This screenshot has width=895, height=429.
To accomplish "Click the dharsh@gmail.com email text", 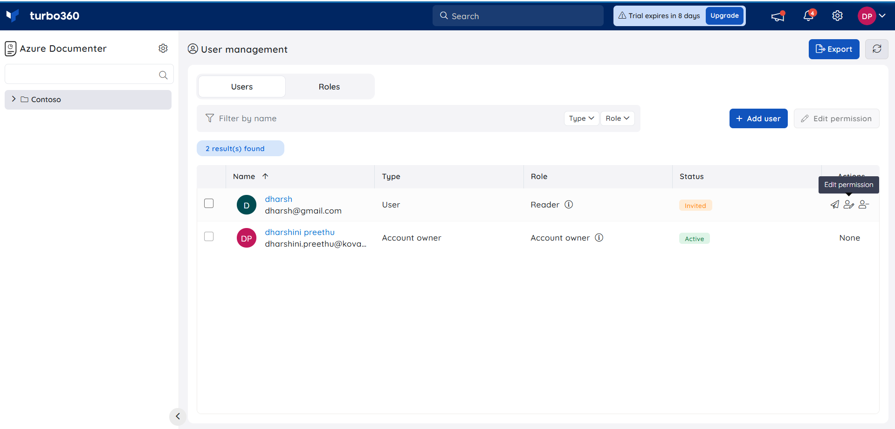I will [303, 211].
